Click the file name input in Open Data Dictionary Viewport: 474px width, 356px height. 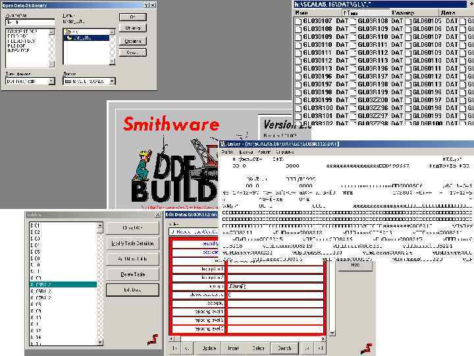pos(30,22)
